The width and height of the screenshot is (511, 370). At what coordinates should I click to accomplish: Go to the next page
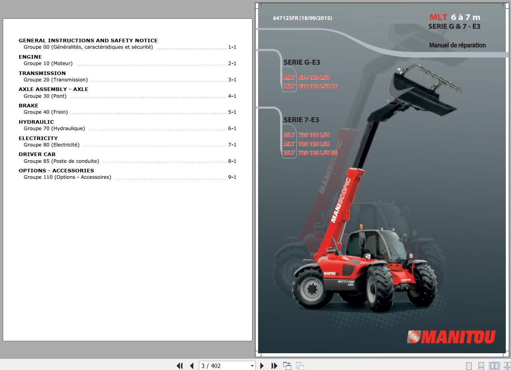262,366
